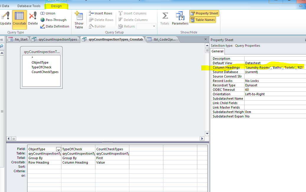Toggle the Property Sheet pane
The width and height of the screenshot is (306, 192).
(x=204, y=13)
